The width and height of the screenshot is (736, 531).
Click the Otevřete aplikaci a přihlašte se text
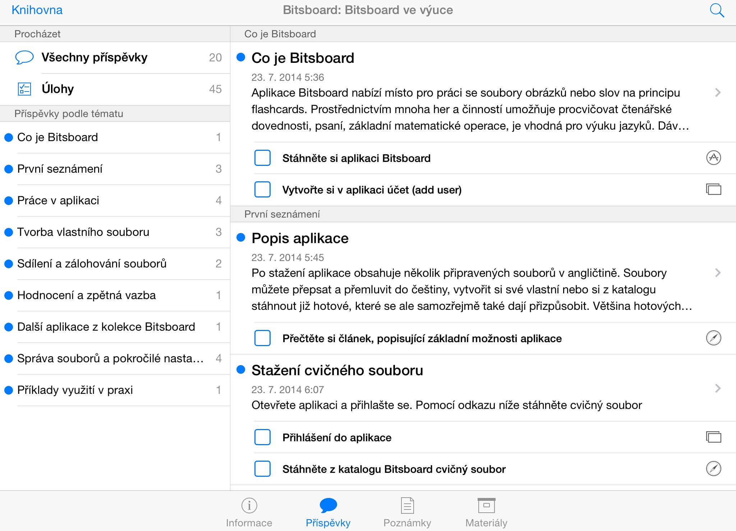click(x=447, y=405)
